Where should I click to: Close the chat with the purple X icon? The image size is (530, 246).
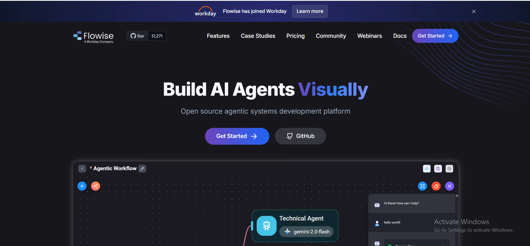(450, 186)
